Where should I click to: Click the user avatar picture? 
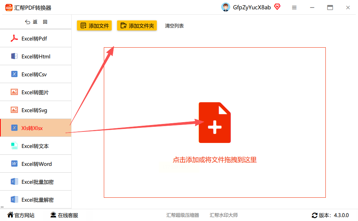[x=226, y=7]
